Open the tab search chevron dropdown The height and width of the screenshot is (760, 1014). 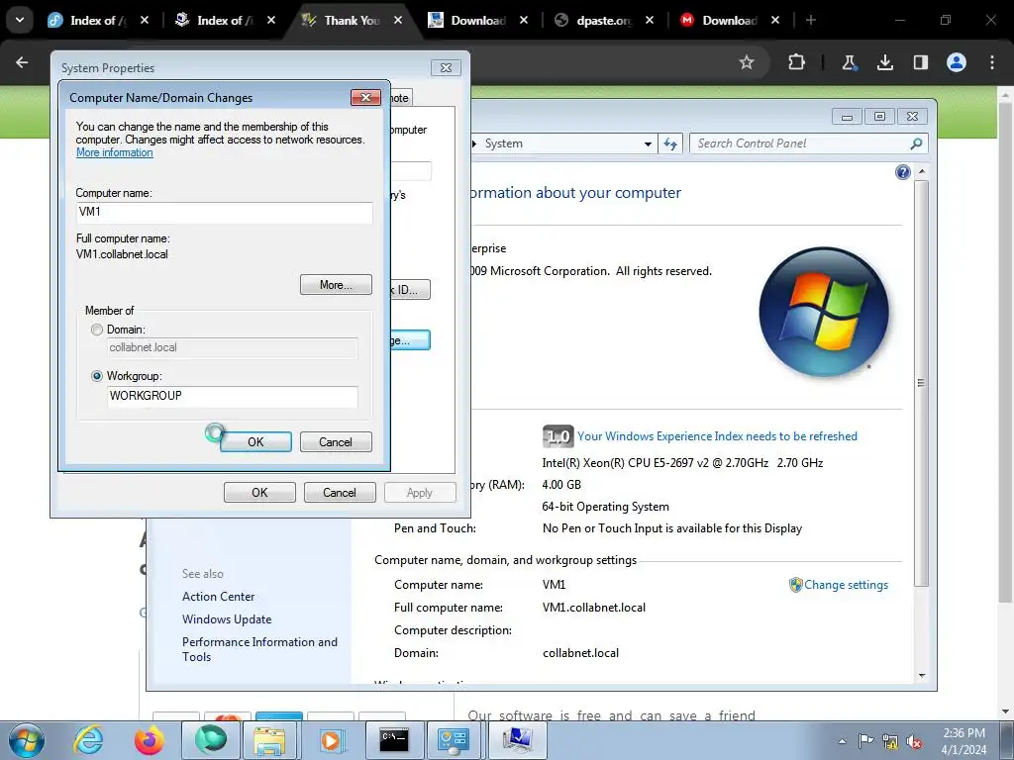point(20,20)
